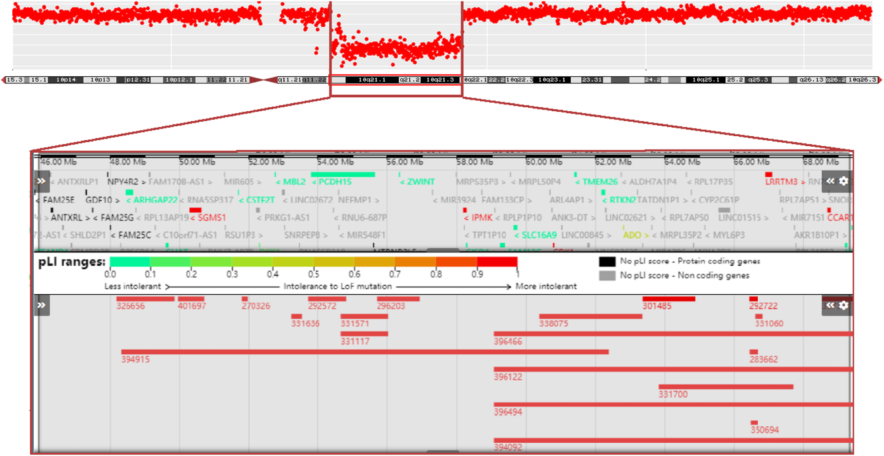This screenshot has height=456, width=884.
Task: Collapse CNV track using its double-left arrow
Action: 830,305
